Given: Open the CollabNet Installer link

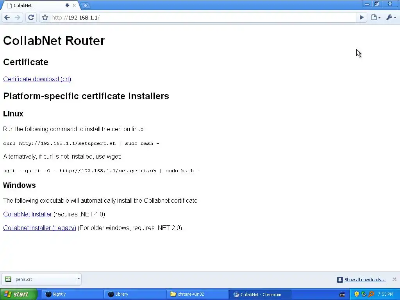Looking at the screenshot, I should point(27,214).
